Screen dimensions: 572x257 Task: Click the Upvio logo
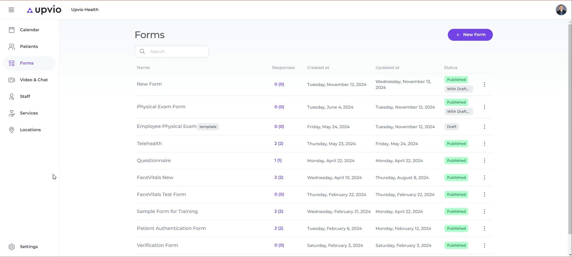tap(44, 10)
